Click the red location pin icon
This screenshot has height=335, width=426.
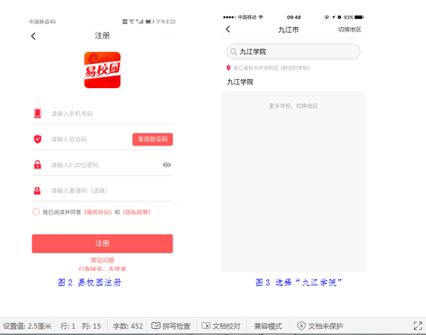228,68
